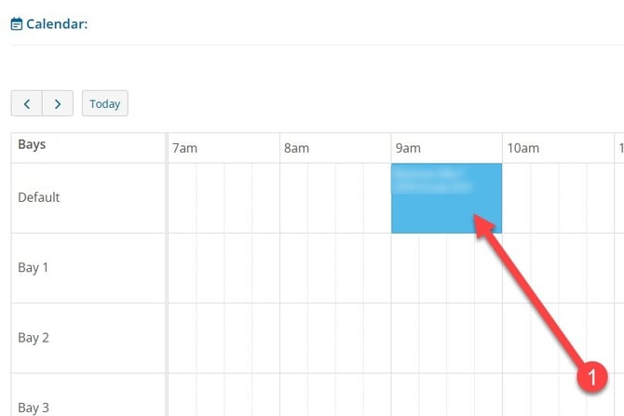Go to previous day with left chevron
Image resolution: width=624 pixels, height=416 pixels.
click(27, 104)
